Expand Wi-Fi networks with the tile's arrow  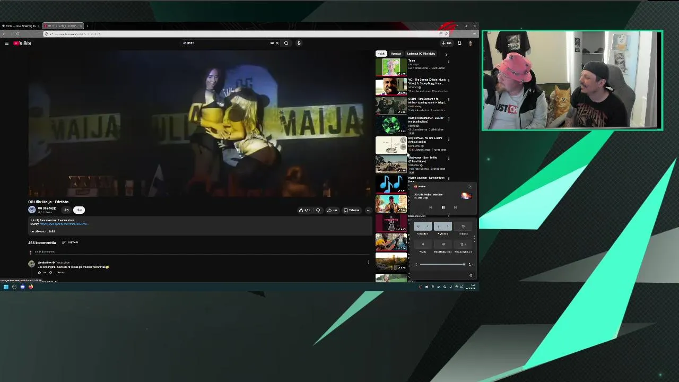coord(428,227)
